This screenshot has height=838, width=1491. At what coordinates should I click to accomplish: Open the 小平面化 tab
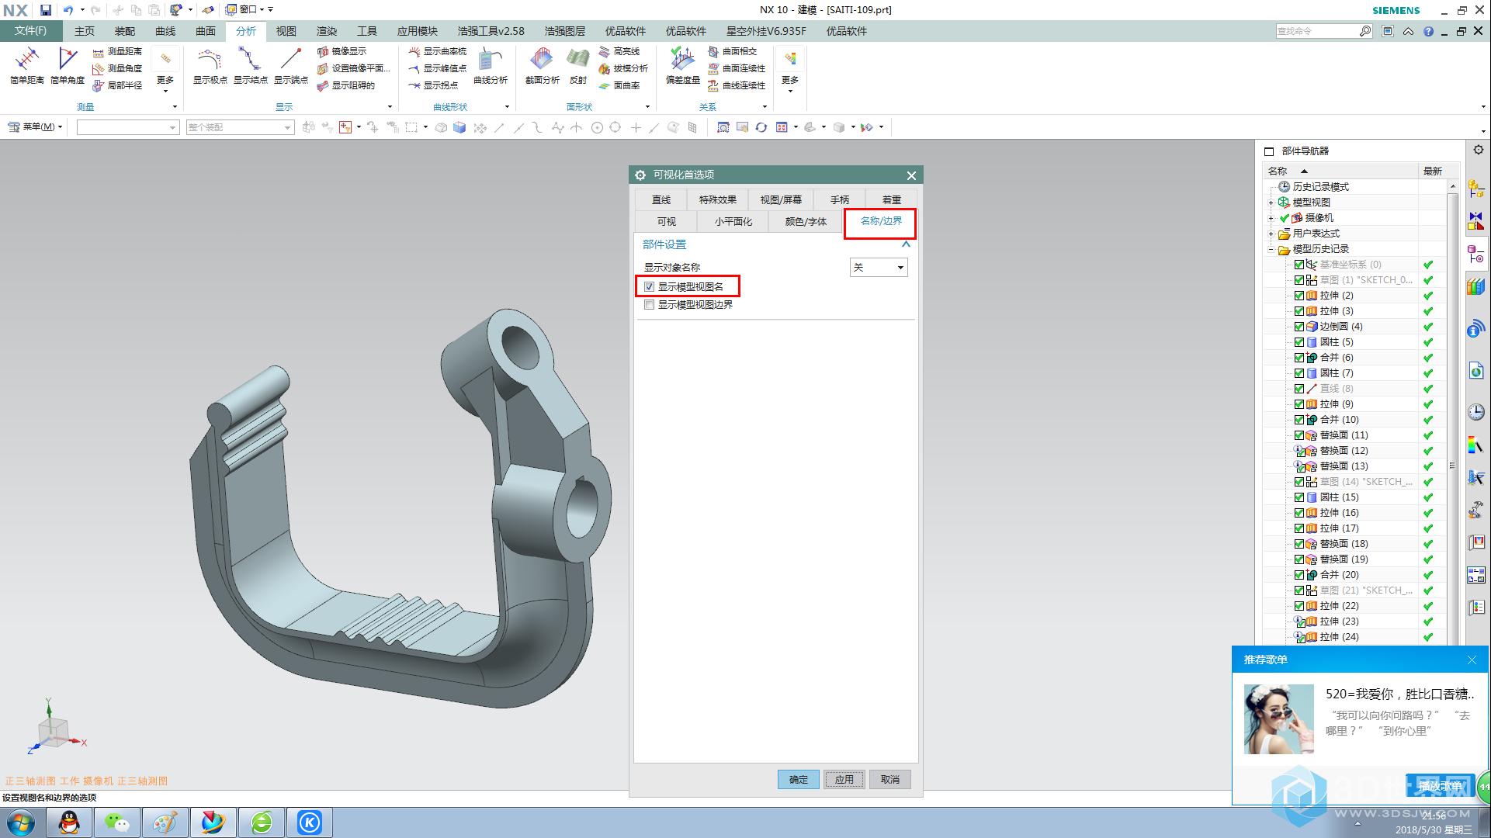[x=733, y=222]
